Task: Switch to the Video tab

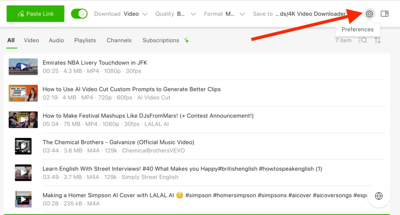Action: click(x=31, y=40)
